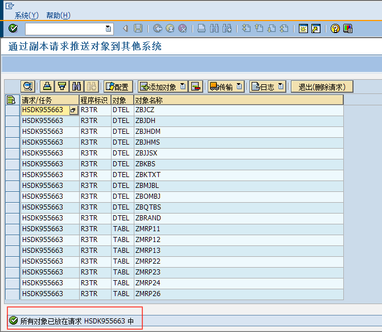382x332 pixels.
Task: Click the delete row icon beside 添加对象
Action: [196, 87]
